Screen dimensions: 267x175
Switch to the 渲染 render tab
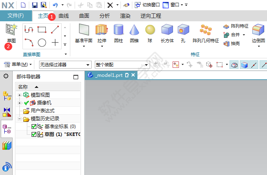click(x=125, y=16)
